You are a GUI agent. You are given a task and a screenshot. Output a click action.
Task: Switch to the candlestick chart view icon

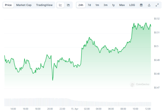click(68, 5)
